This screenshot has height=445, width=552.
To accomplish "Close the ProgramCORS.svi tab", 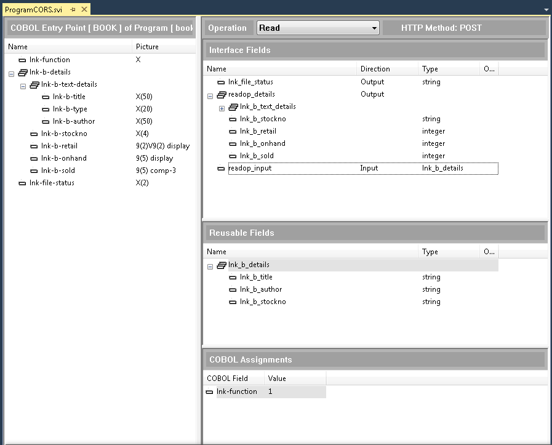I will [84, 10].
